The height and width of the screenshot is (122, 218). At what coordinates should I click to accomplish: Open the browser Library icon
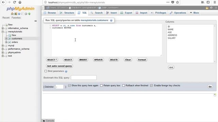[x=203, y=2]
